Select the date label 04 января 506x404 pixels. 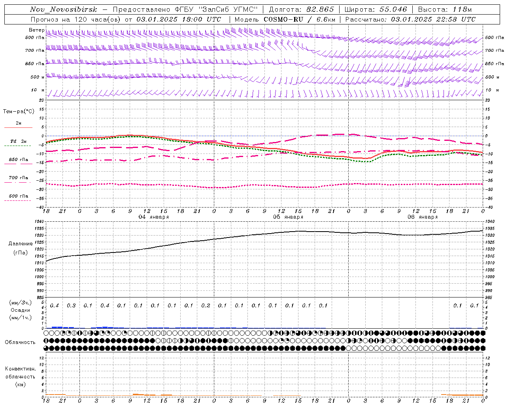click(153, 217)
